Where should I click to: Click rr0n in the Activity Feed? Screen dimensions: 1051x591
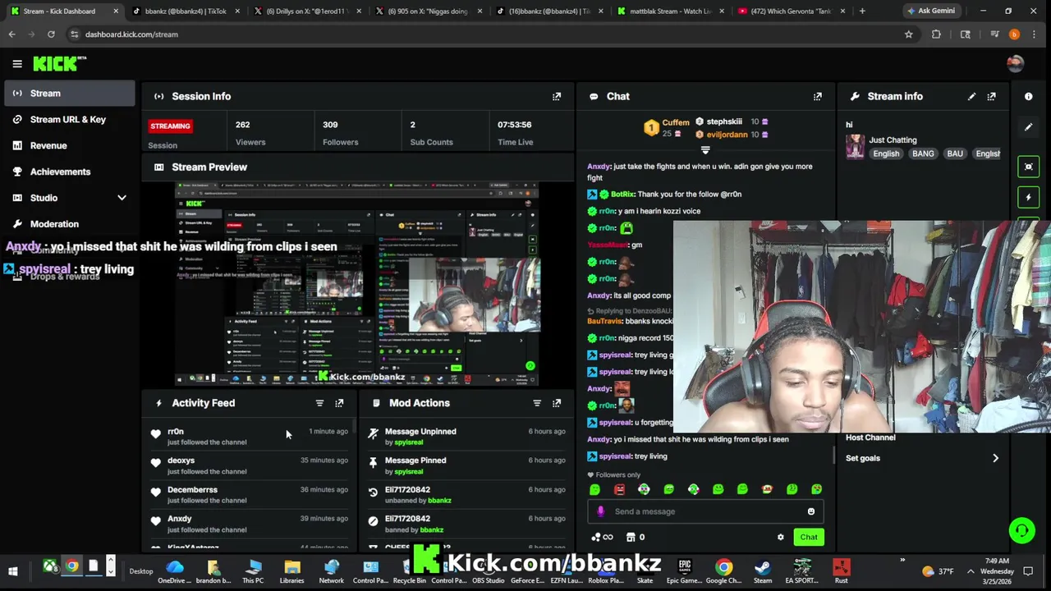coord(176,432)
